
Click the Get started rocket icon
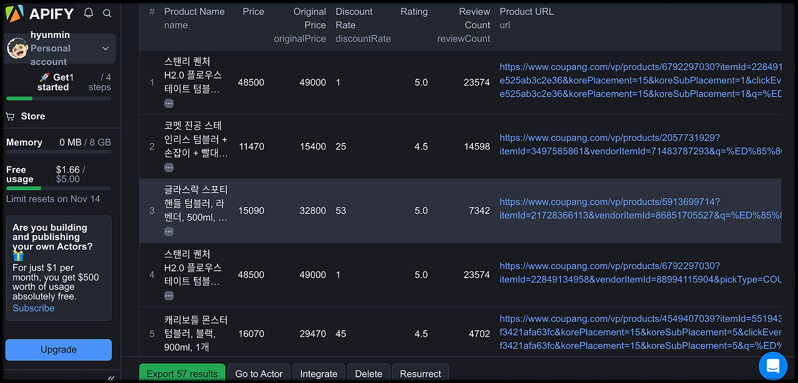(44, 78)
